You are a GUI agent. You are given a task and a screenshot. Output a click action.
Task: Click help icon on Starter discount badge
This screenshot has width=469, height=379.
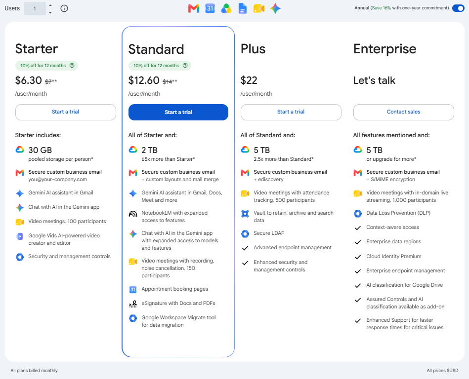[72, 66]
